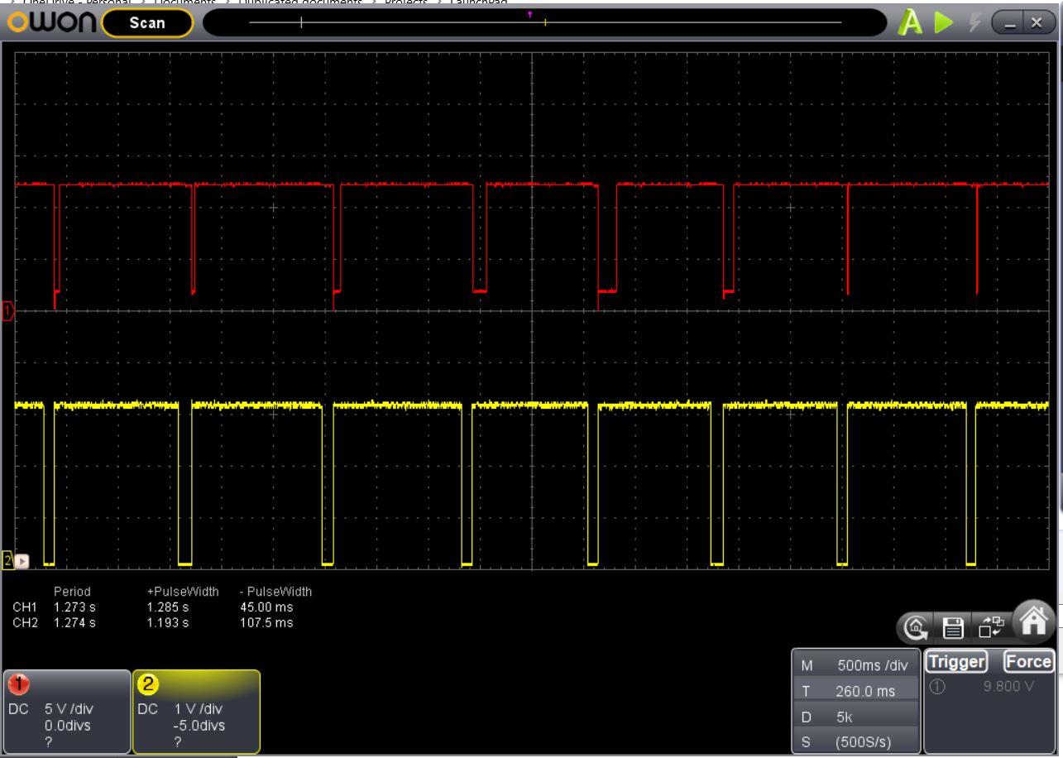This screenshot has height=758, width=1063.
Task: Click the T 260.0 ms trigger position
Action: tap(855, 691)
